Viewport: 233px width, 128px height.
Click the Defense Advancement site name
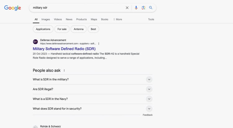pos(53,40)
